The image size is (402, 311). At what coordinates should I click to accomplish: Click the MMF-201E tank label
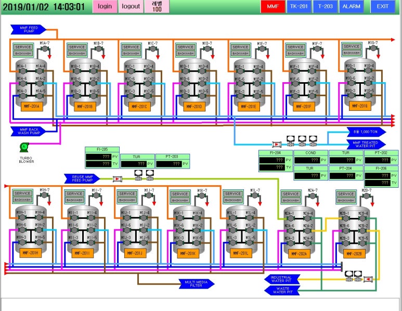pyautogui.click(x=249, y=107)
